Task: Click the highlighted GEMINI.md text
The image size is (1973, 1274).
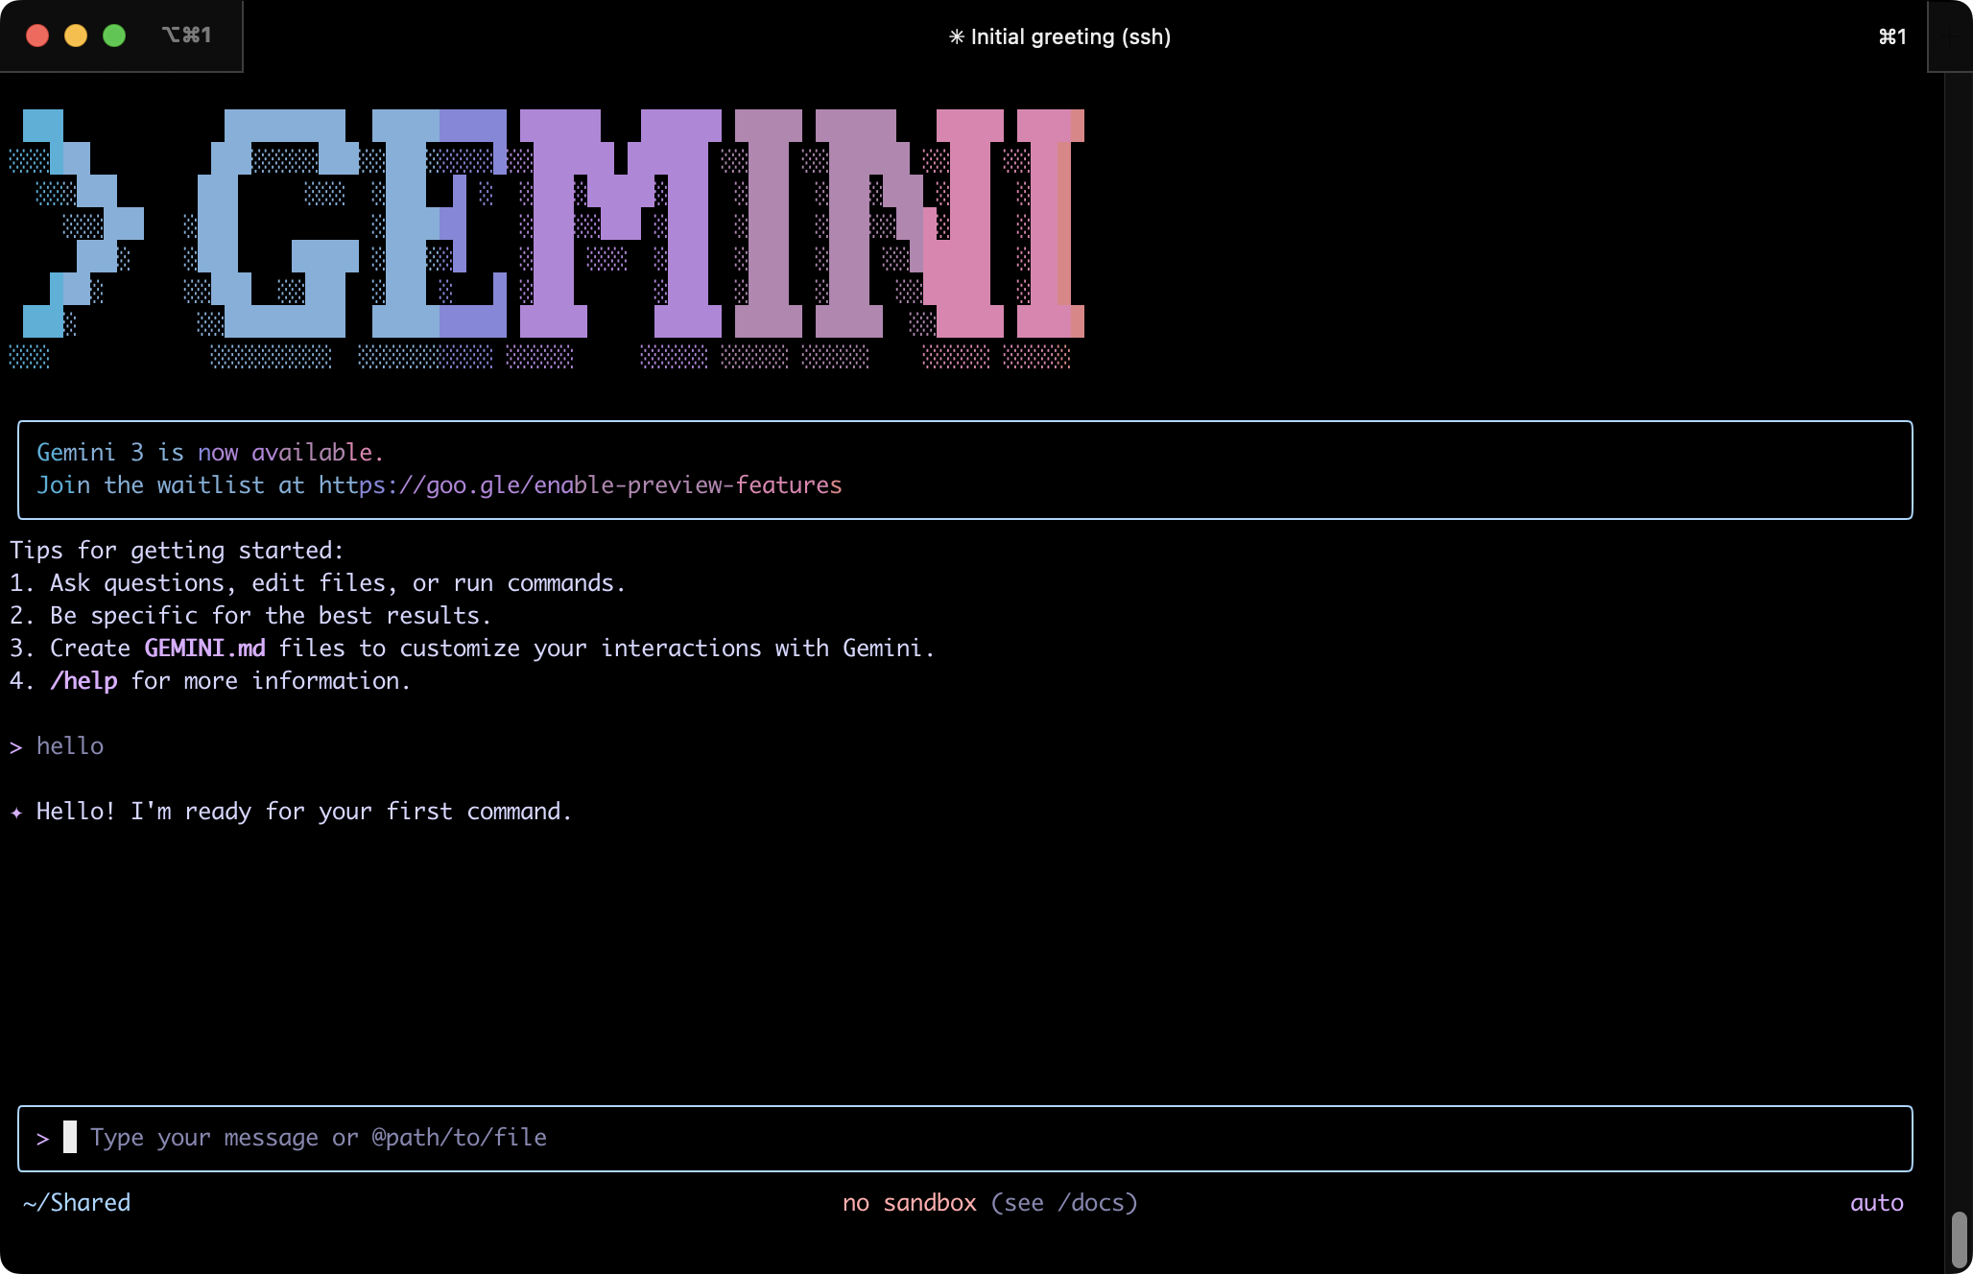Action: (204, 649)
